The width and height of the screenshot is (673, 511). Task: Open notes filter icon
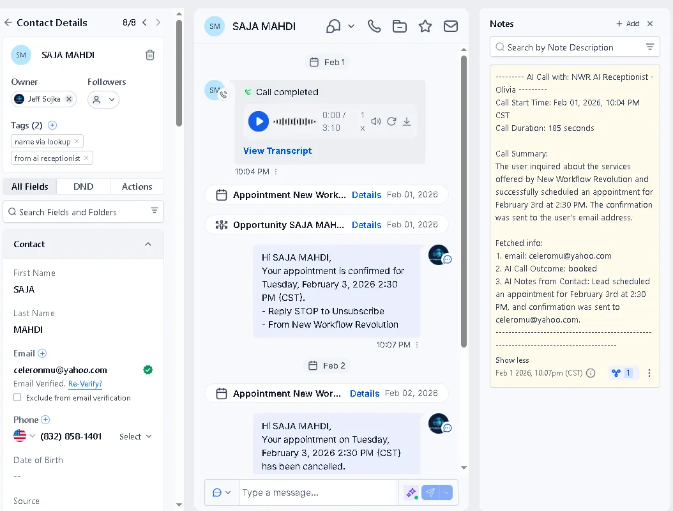pyautogui.click(x=650, y=47)
